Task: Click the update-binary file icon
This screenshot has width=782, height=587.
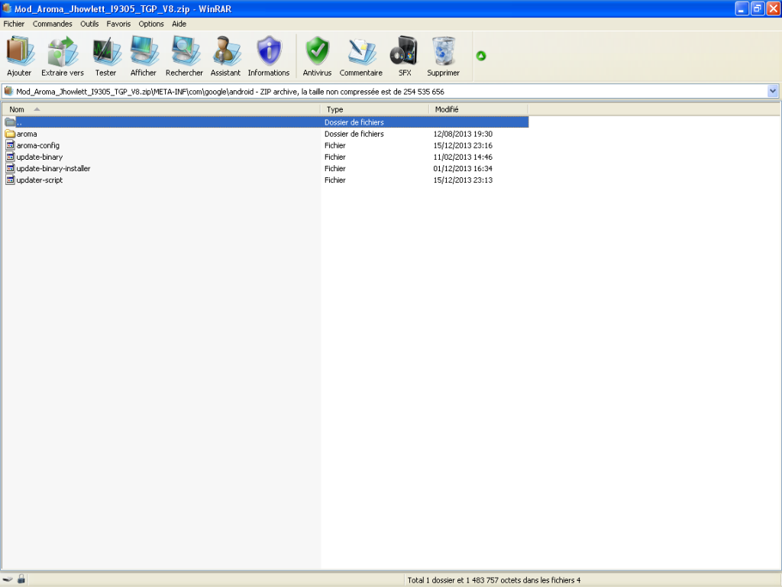Action: pyautogui.click(x=10, y=157)
